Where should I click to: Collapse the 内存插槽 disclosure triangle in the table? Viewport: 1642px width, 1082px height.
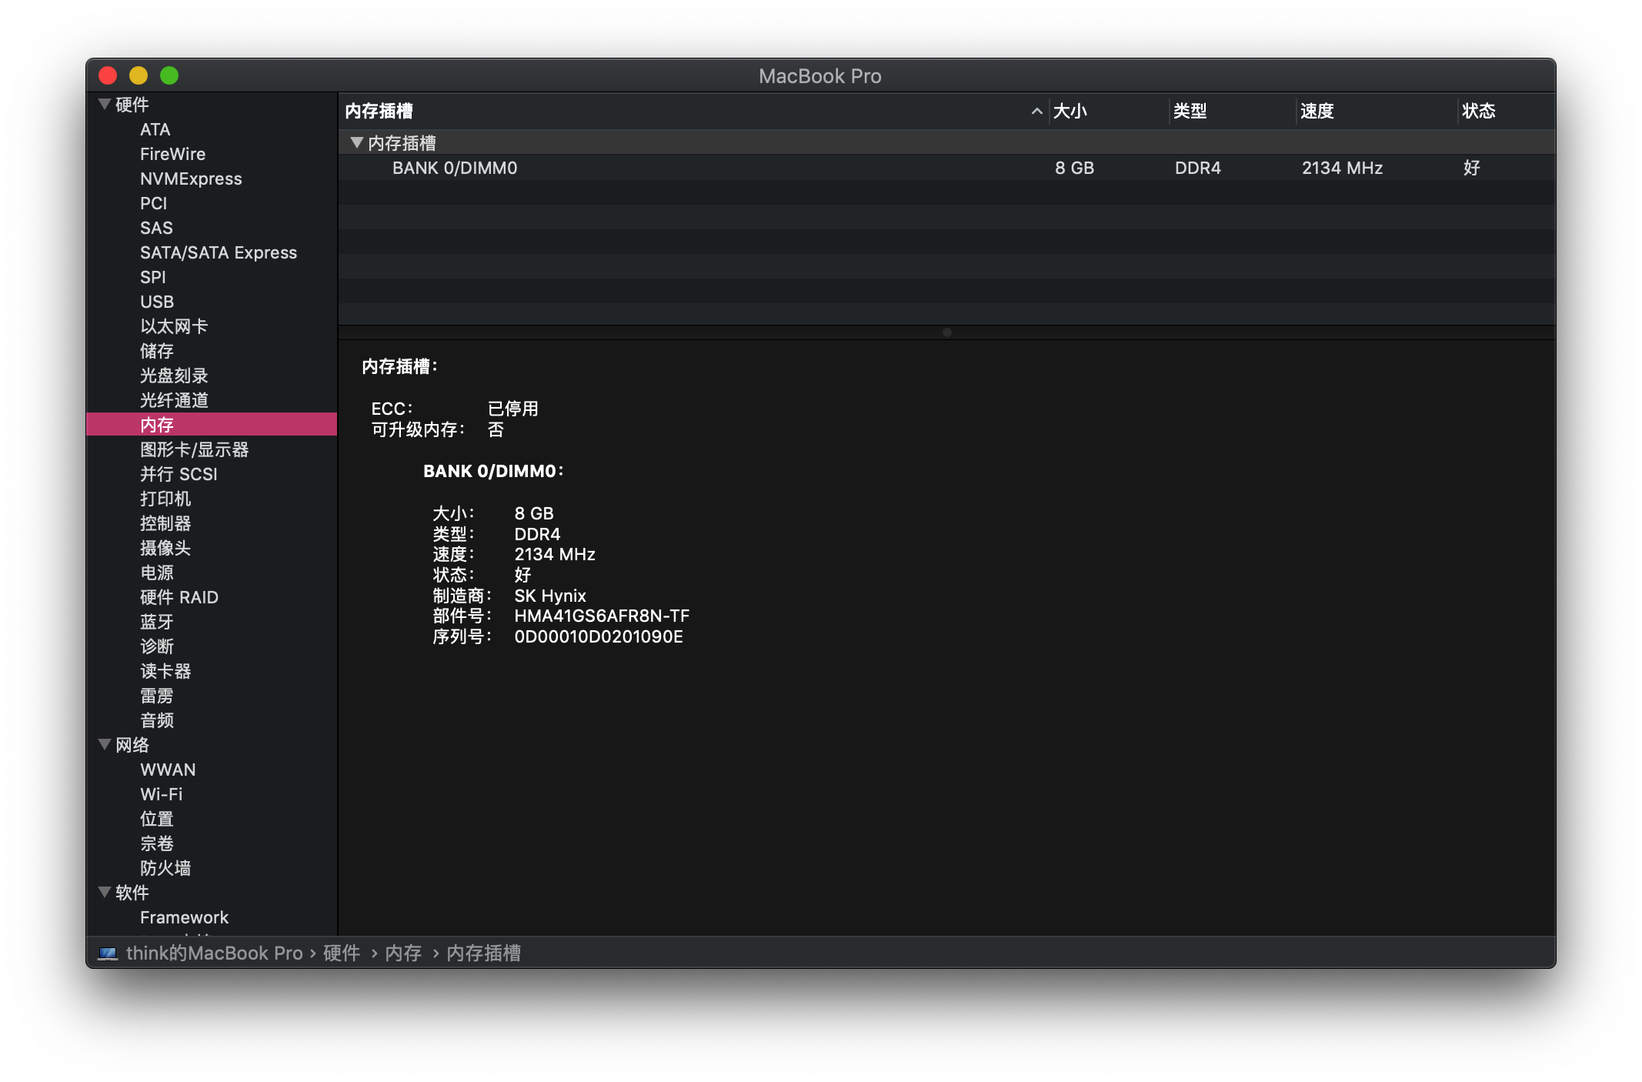tap(356, 142)
